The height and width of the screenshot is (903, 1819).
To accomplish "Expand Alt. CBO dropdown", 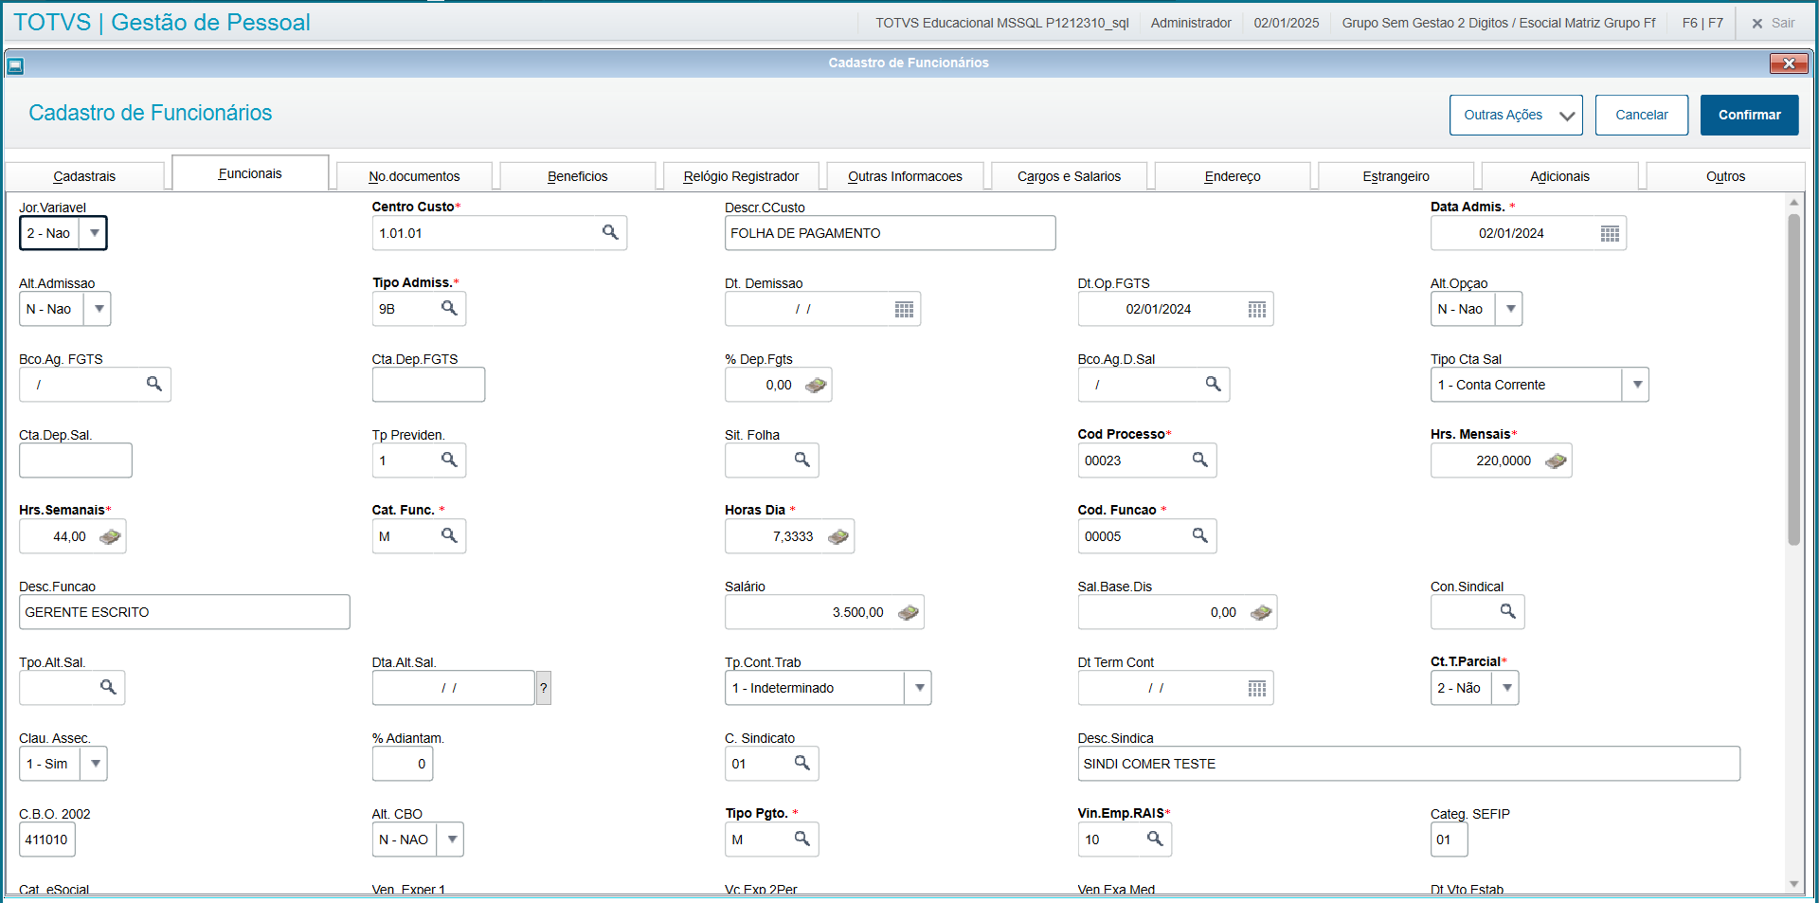I will click(450, 840).
